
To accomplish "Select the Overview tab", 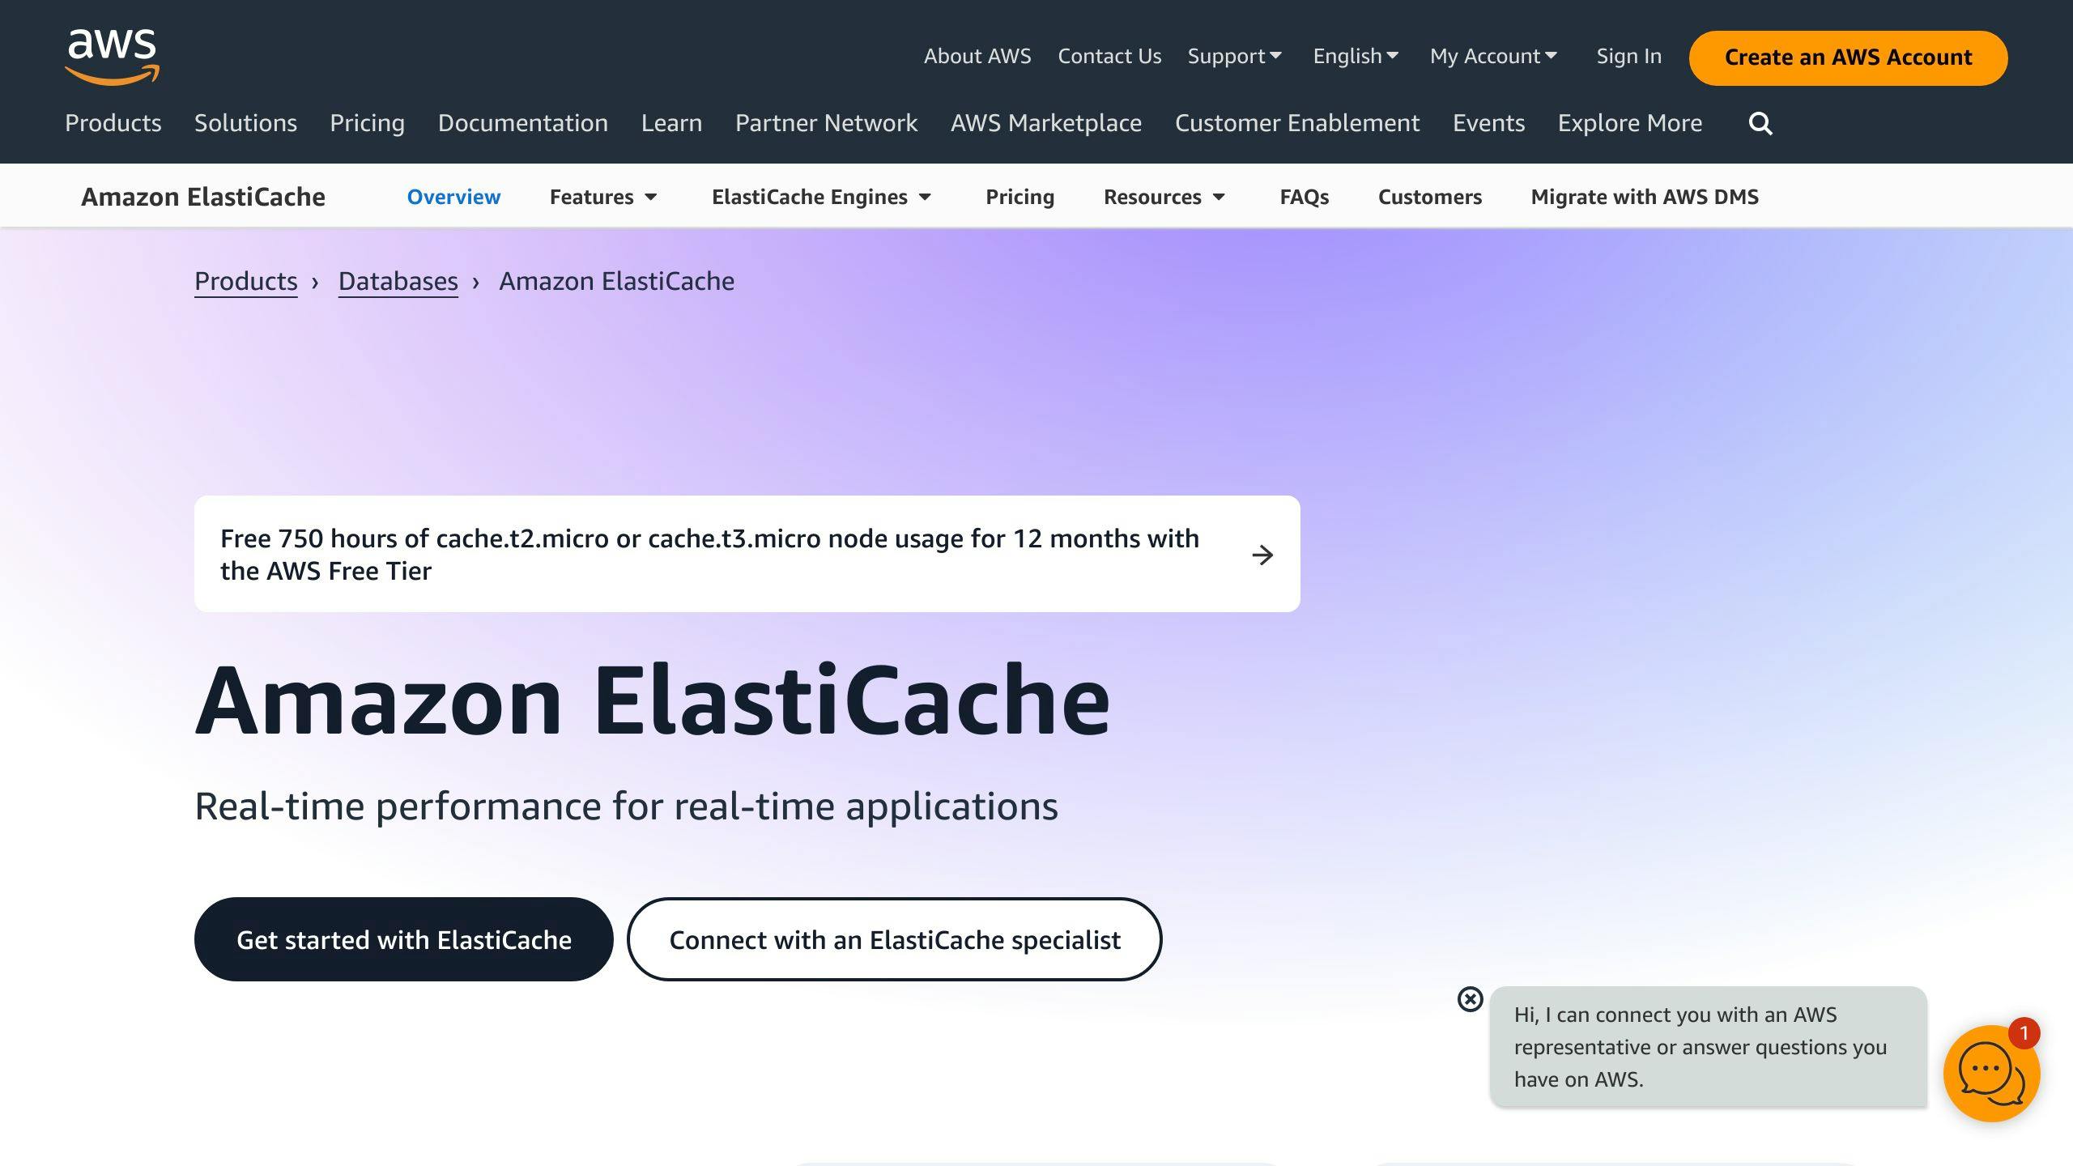I will pyautogui.click(x=453, y=197).
